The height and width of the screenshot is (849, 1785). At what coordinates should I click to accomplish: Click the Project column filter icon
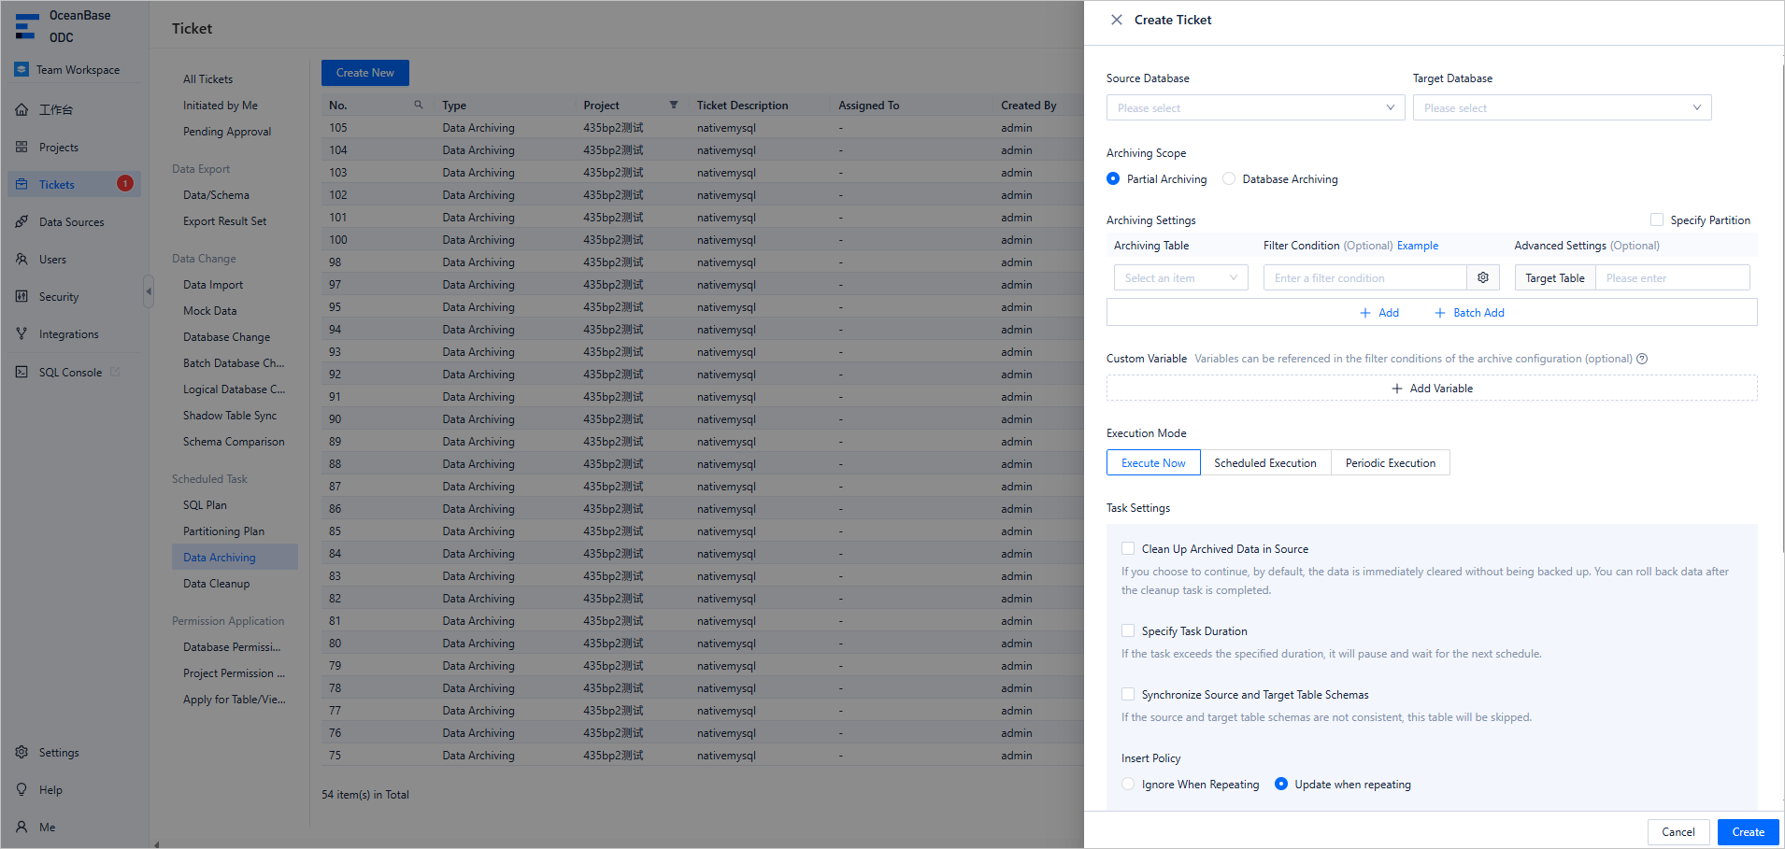673,105
